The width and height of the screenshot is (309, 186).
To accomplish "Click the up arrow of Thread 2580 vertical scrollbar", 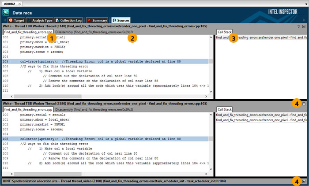I will (x=211, y=115).
